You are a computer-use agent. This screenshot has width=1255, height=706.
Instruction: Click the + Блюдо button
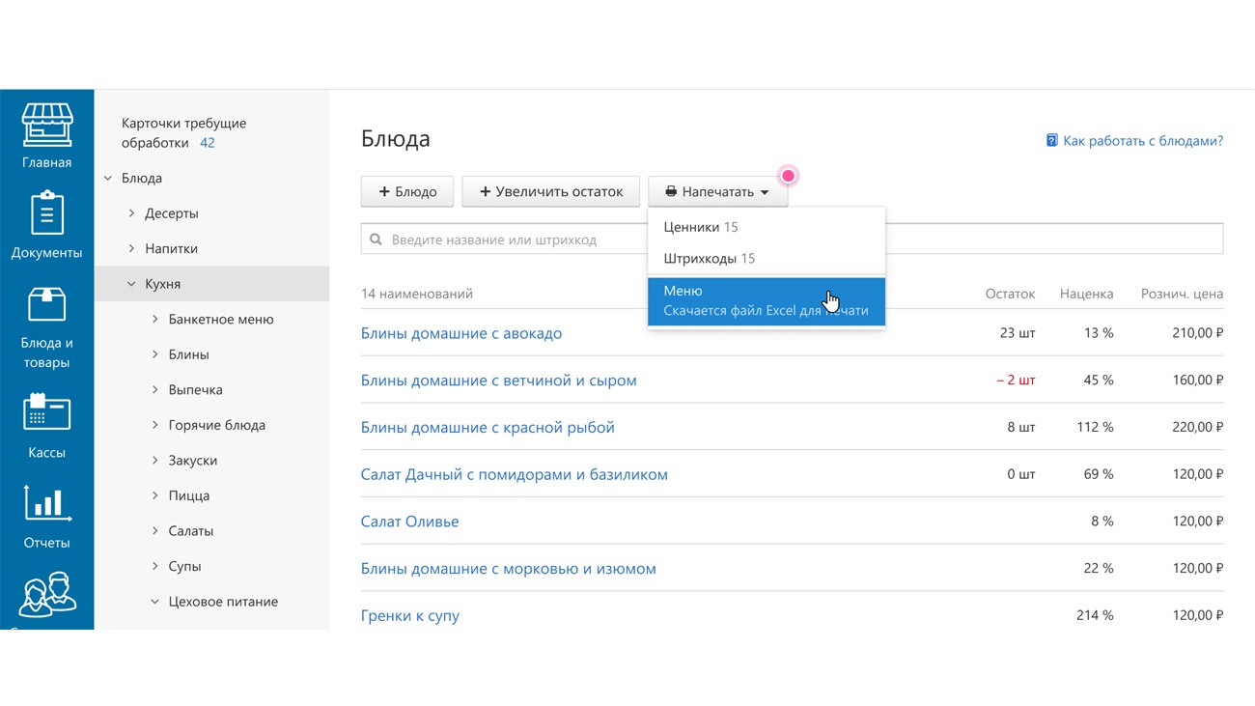(407, 191)
